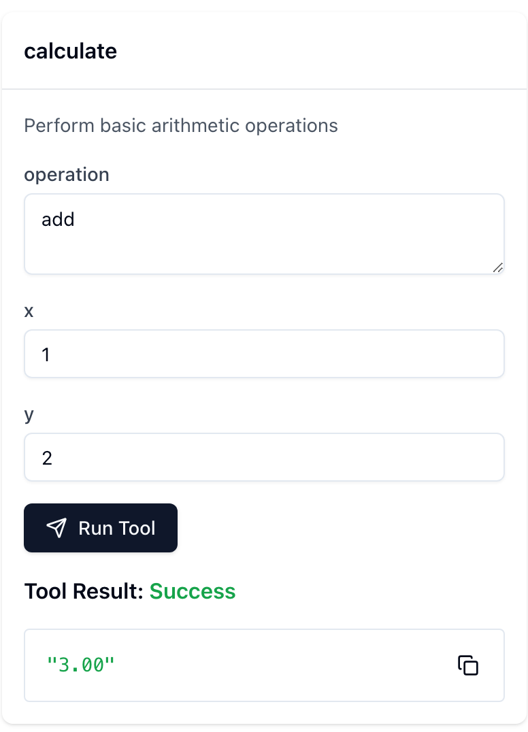
Task: Place cursor after value 2
Action: tap(54, 458)
